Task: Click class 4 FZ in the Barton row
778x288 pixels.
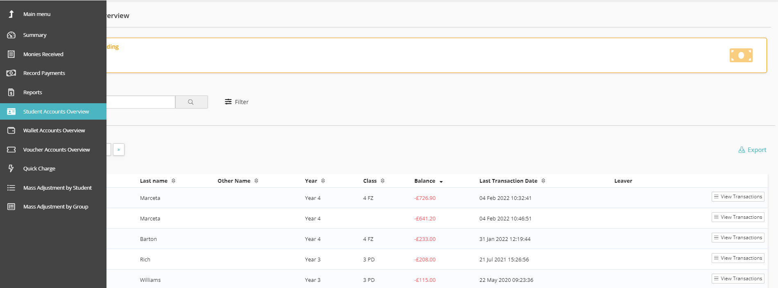Action: click(368, 239)
